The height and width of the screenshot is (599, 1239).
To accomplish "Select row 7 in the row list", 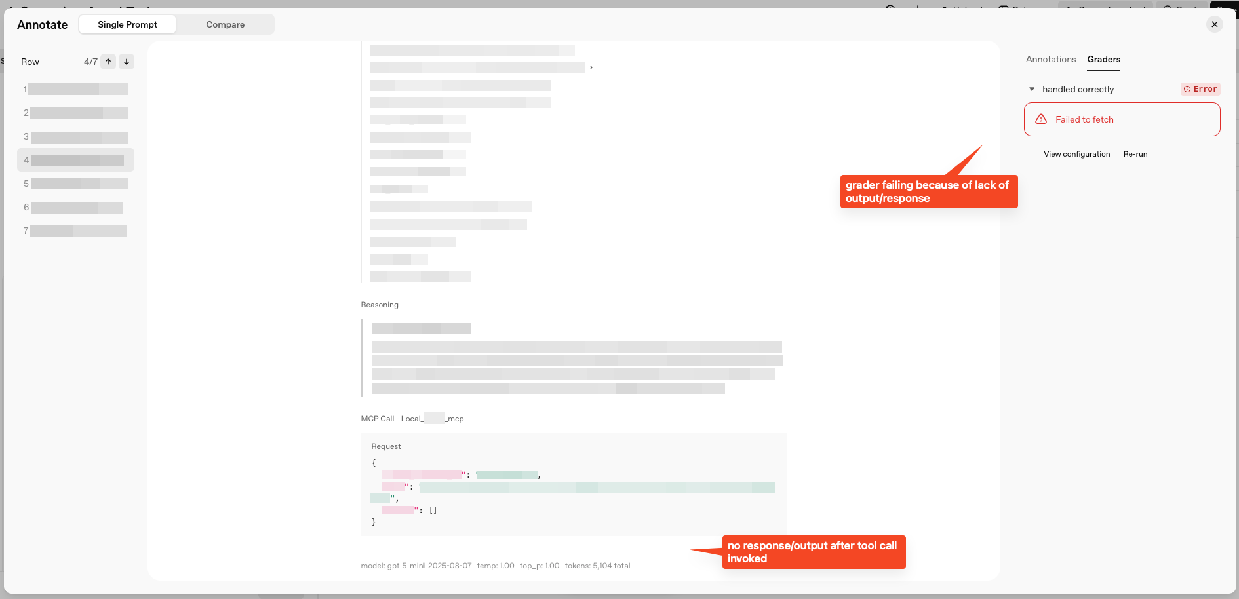I will click(x=75, y=231).
